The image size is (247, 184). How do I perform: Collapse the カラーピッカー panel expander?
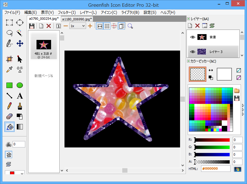[x=188, y=61]
